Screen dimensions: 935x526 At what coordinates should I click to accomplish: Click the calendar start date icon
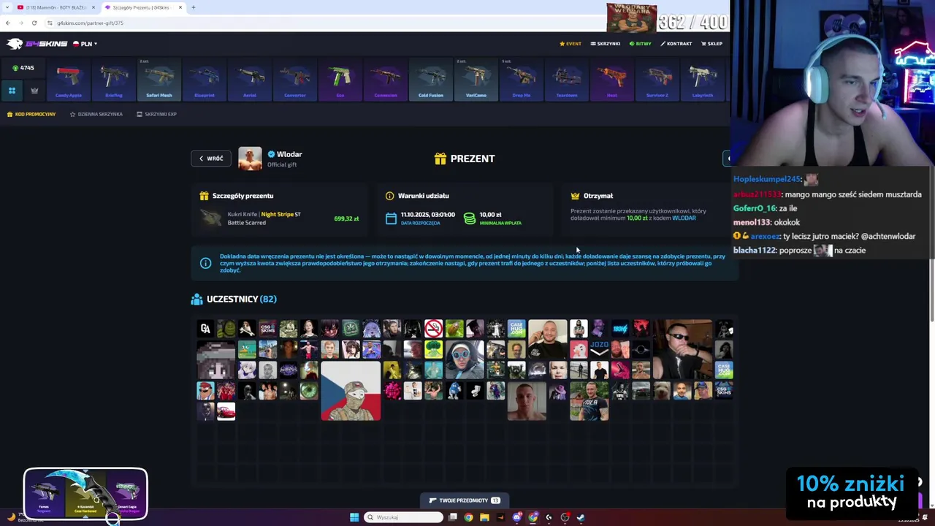tap(391, 218)
